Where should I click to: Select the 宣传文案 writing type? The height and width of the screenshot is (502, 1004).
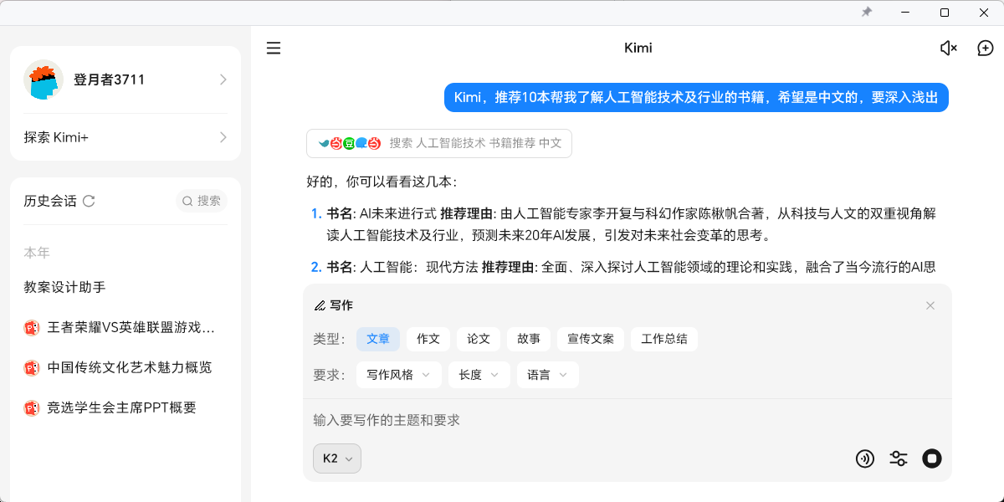coord(590,339)
